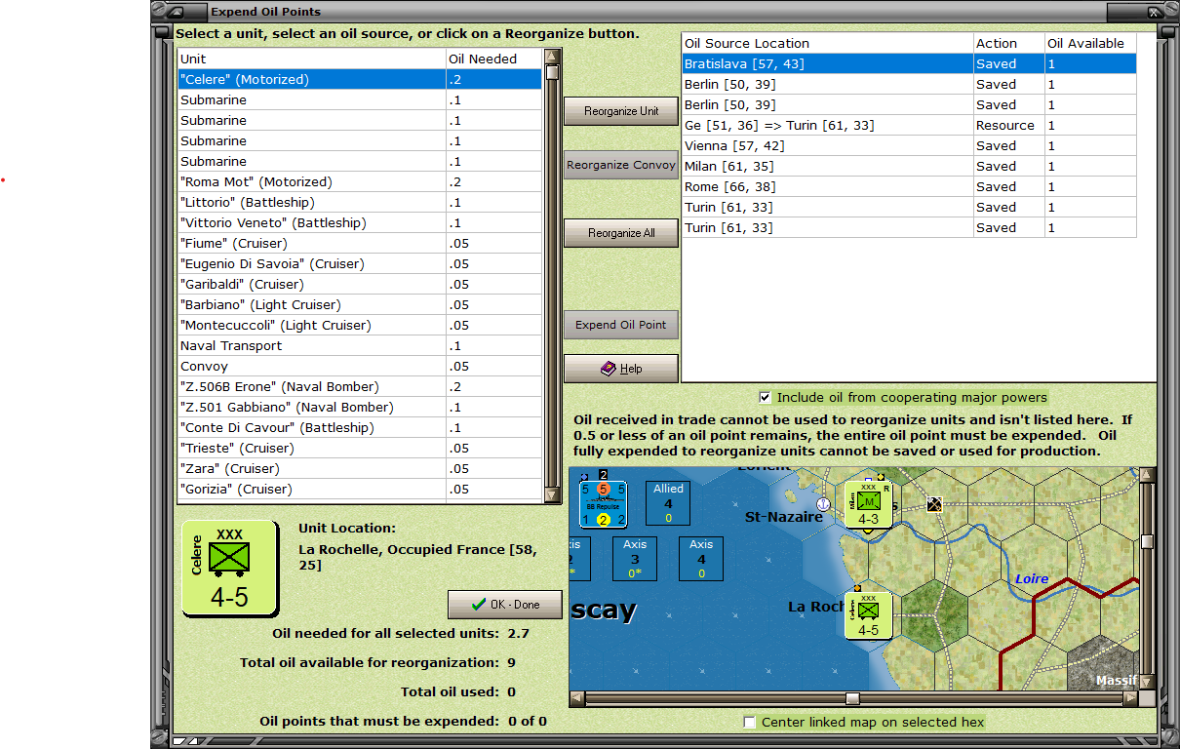Image resolution: width=1180 pixels, height=749 pixels.
Task: Click the Reorganize All button
Action: tap(621, 233)
